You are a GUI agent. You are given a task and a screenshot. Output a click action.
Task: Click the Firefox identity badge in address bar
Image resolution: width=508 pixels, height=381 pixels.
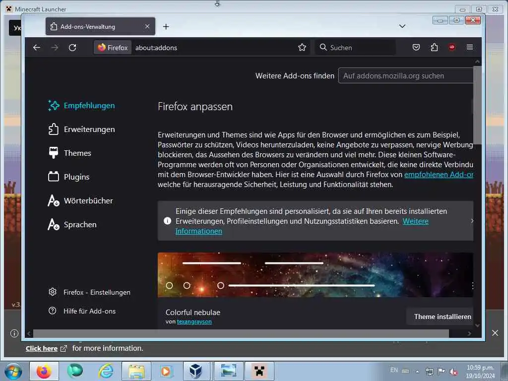[113, 48]
